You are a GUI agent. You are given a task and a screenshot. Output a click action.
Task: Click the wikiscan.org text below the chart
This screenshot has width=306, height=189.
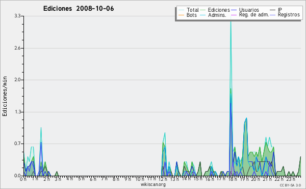click(x=153, y=184)
